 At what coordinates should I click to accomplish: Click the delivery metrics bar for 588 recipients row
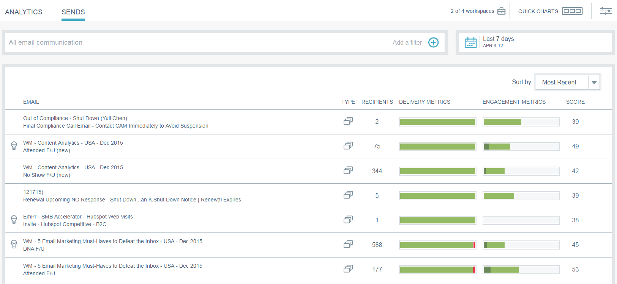click(437, 245)
